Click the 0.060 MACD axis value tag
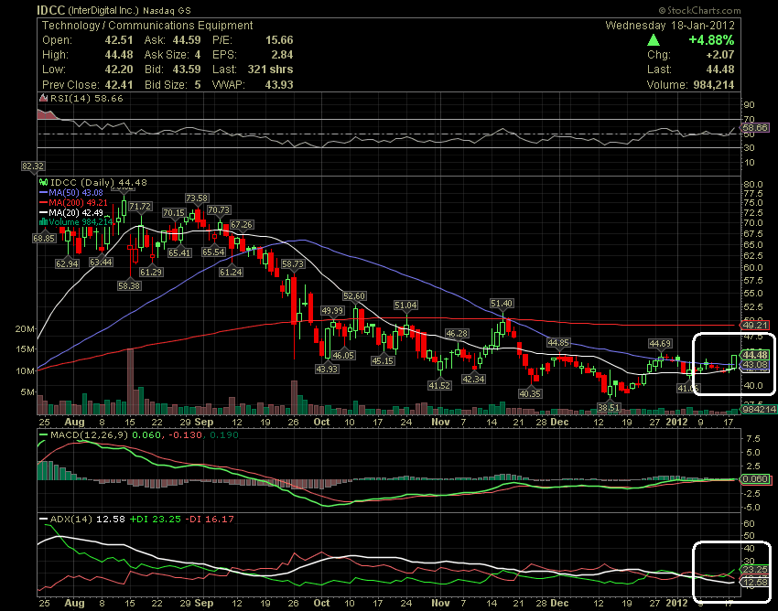 coord(755,479)
